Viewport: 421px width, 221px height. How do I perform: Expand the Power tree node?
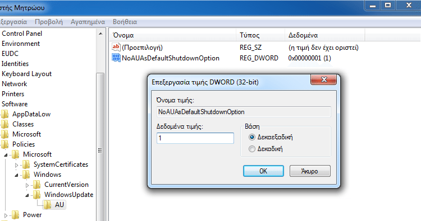(6, 215)
